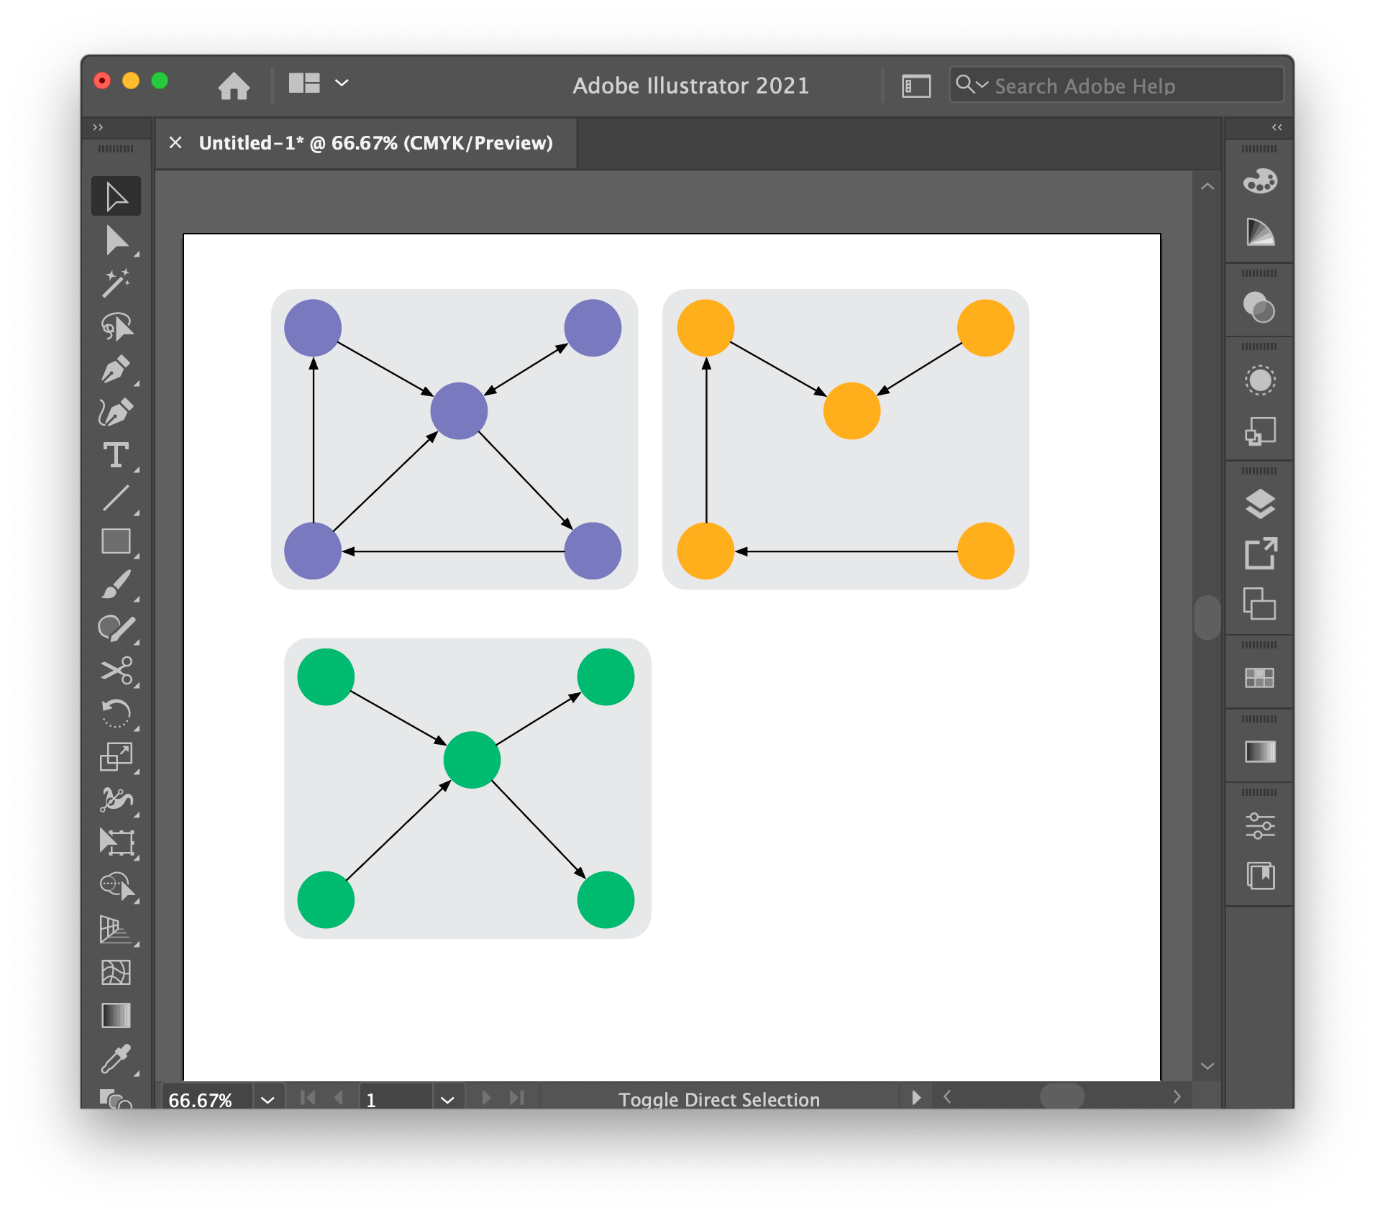Screen dimensions: 1375x1215
Task: Select the Gradient tool in toolbar
Action: pos(116,1016)
